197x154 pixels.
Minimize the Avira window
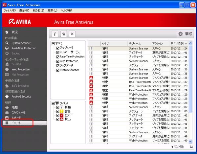tap(181, 5)
